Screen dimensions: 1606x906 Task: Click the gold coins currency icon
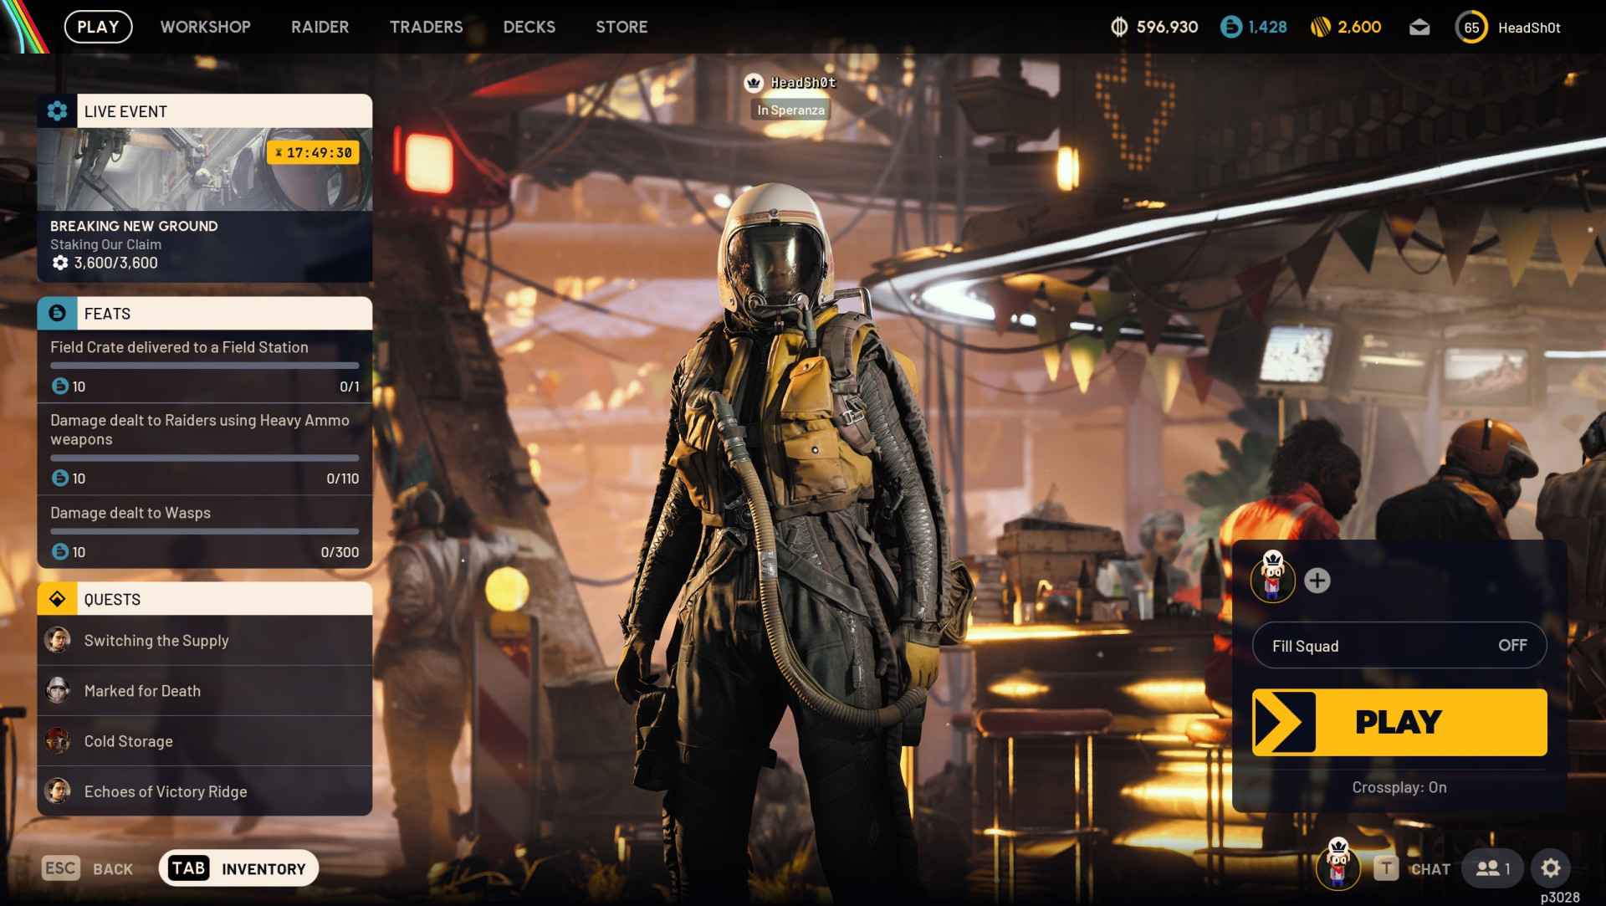[1320, 28]
